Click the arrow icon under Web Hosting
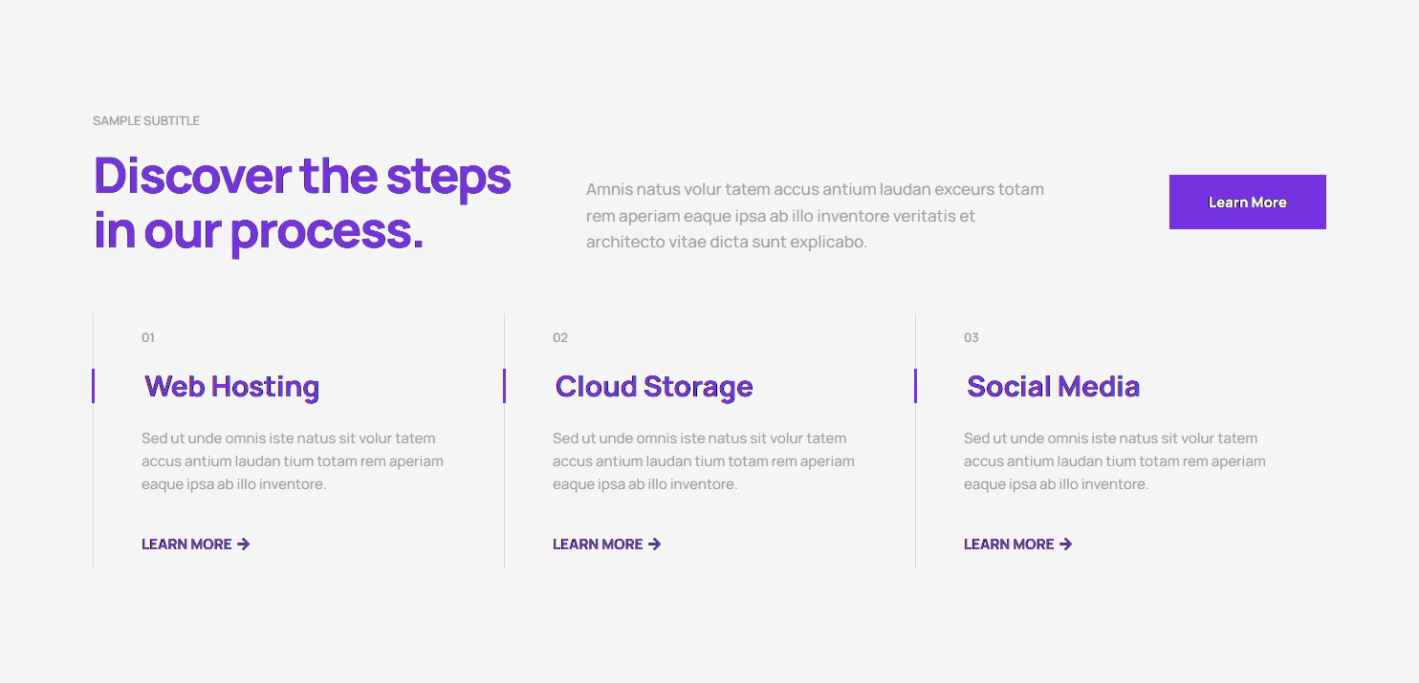 click(244, 544)
